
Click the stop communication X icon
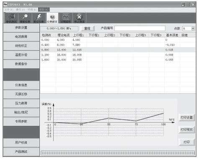[79, 18]
